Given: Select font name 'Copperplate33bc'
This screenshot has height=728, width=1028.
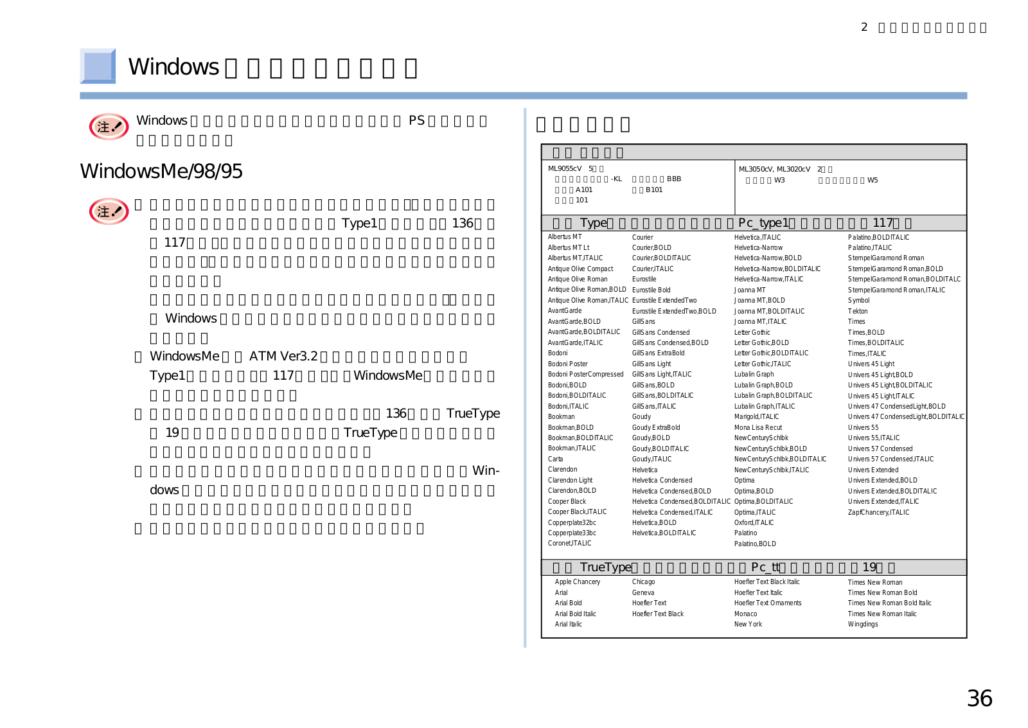Looking at the screenshot, I should (572, 533).
